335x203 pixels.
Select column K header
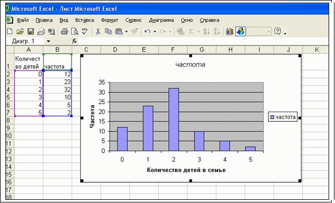coord(317,50)
